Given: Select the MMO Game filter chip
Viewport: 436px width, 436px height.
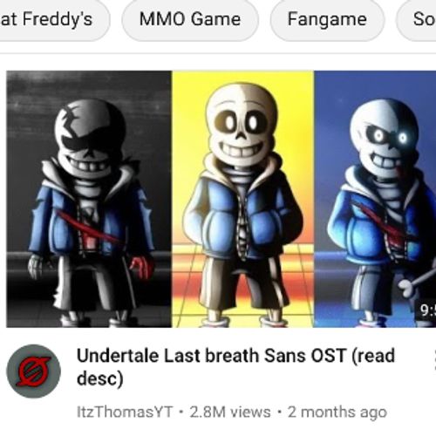Looking at the screenshot, I should click(x=190, y=19).
